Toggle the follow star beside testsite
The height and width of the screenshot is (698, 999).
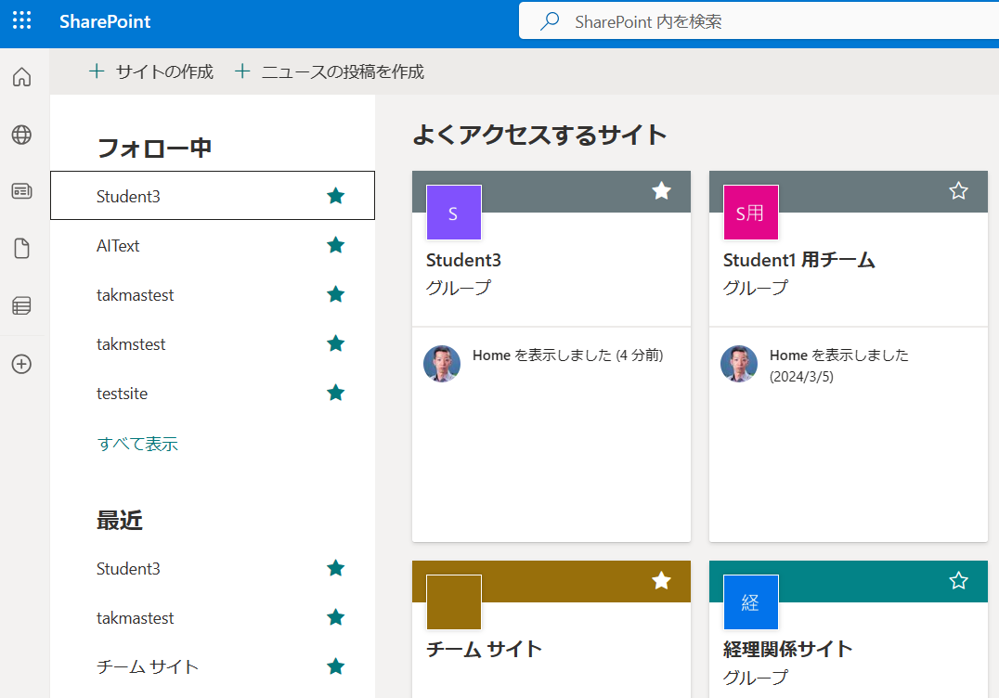pyautogui.click(x=336, y=393)
